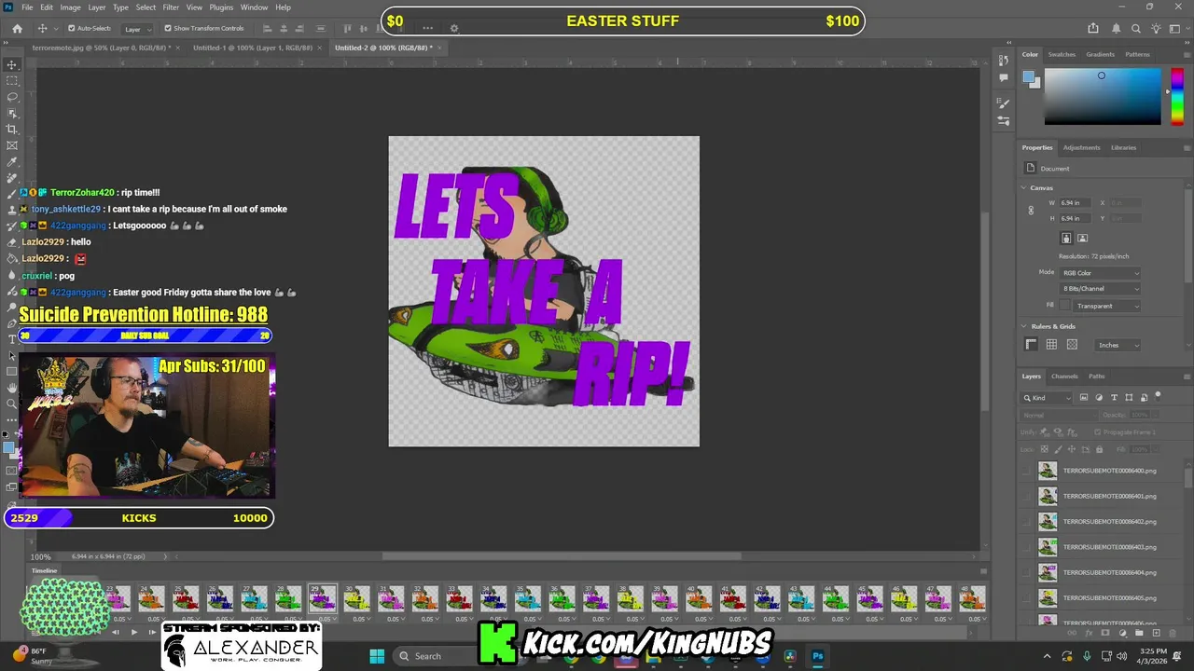1194x671 pixels.
Task: Switch to the Channels tab
Action: point(1064,377)
